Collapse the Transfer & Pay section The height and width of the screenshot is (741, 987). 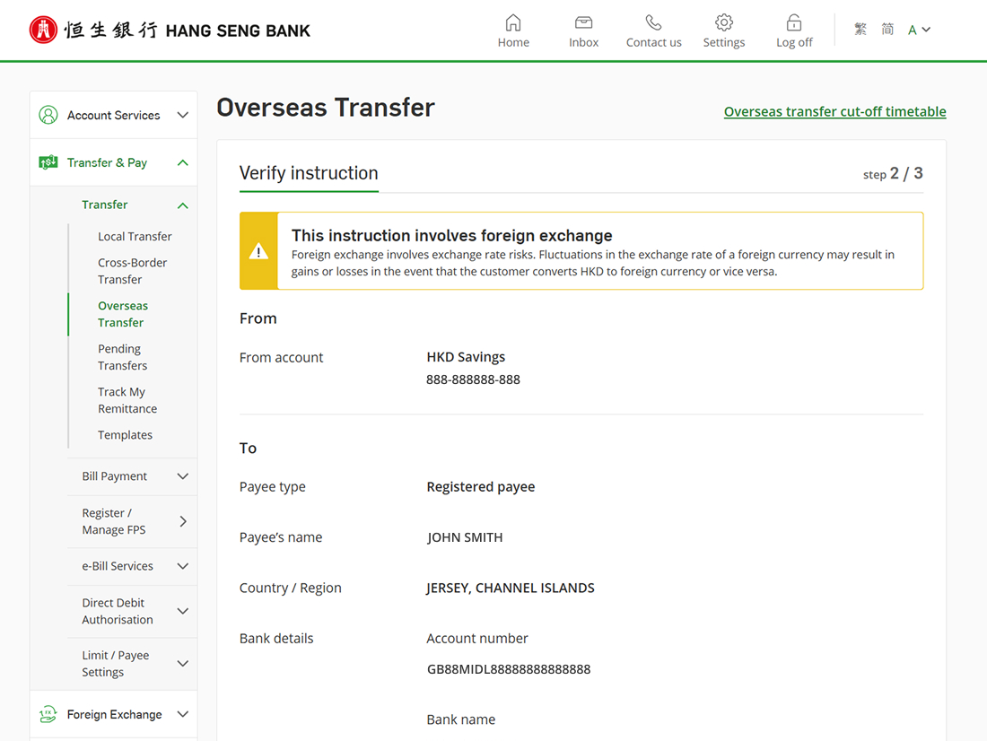pos(182,162)
